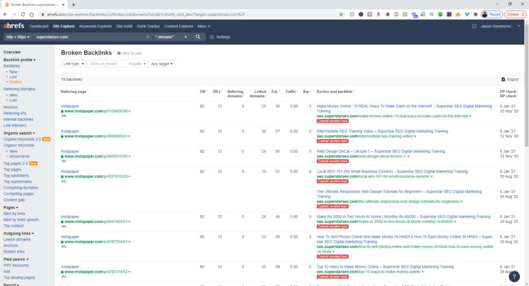Open the *.domain/* mode dropdown

click(171, 37)
